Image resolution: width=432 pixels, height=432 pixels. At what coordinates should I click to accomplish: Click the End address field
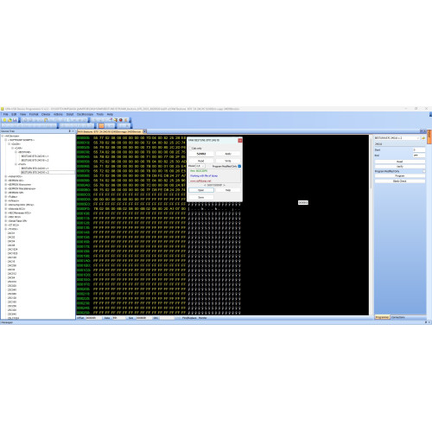(419, 156)
